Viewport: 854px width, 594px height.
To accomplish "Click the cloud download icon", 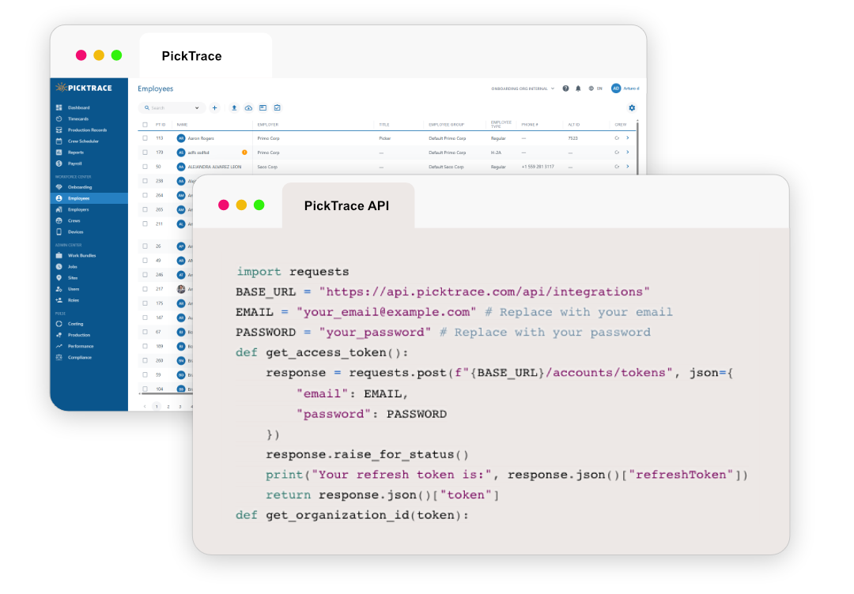I will (x=248, y=107).
